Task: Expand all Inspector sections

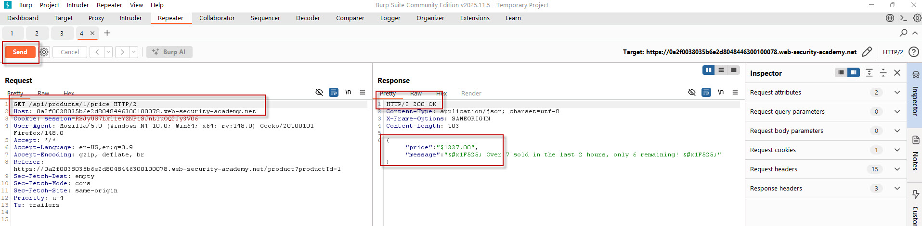Action: click(869, 72)
